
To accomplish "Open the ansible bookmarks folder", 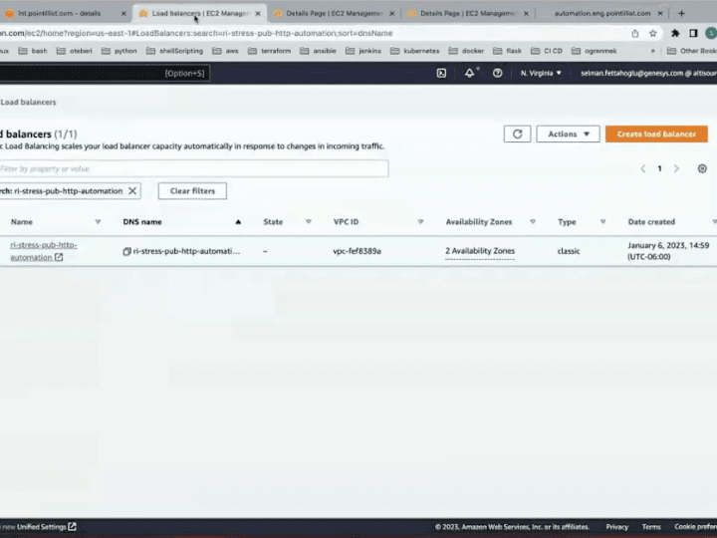I will click(x=319, y=51).
